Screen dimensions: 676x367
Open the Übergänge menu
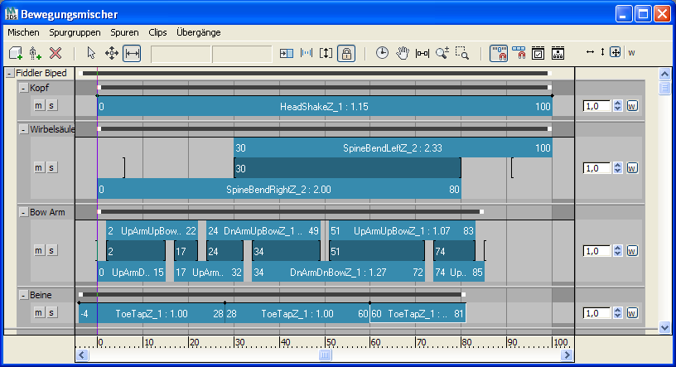[198, 32]
